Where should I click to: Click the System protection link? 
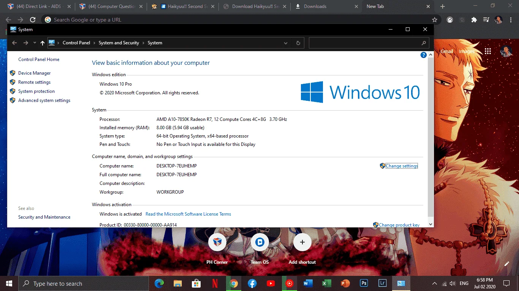point(36,91)
